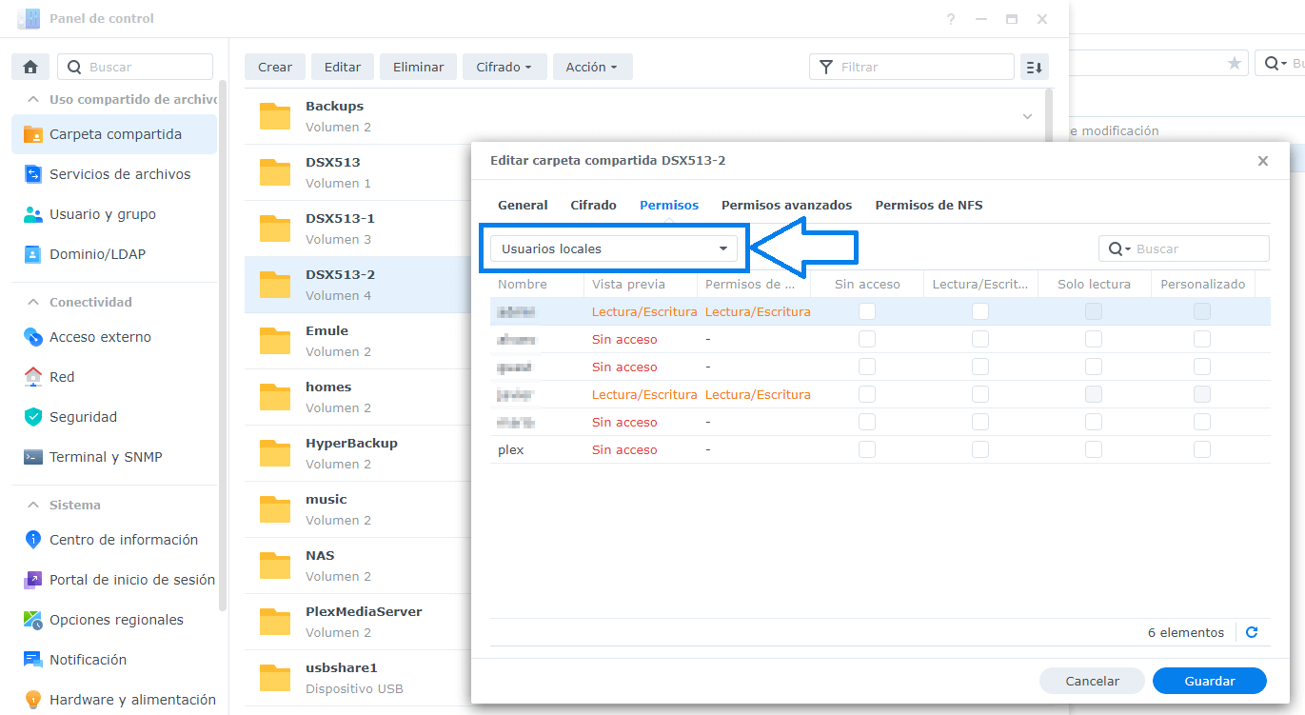The width and height of the screenshot is (1305, 715).
Task: Check Solo lectura in second user row
Action: pos(1094,339)
